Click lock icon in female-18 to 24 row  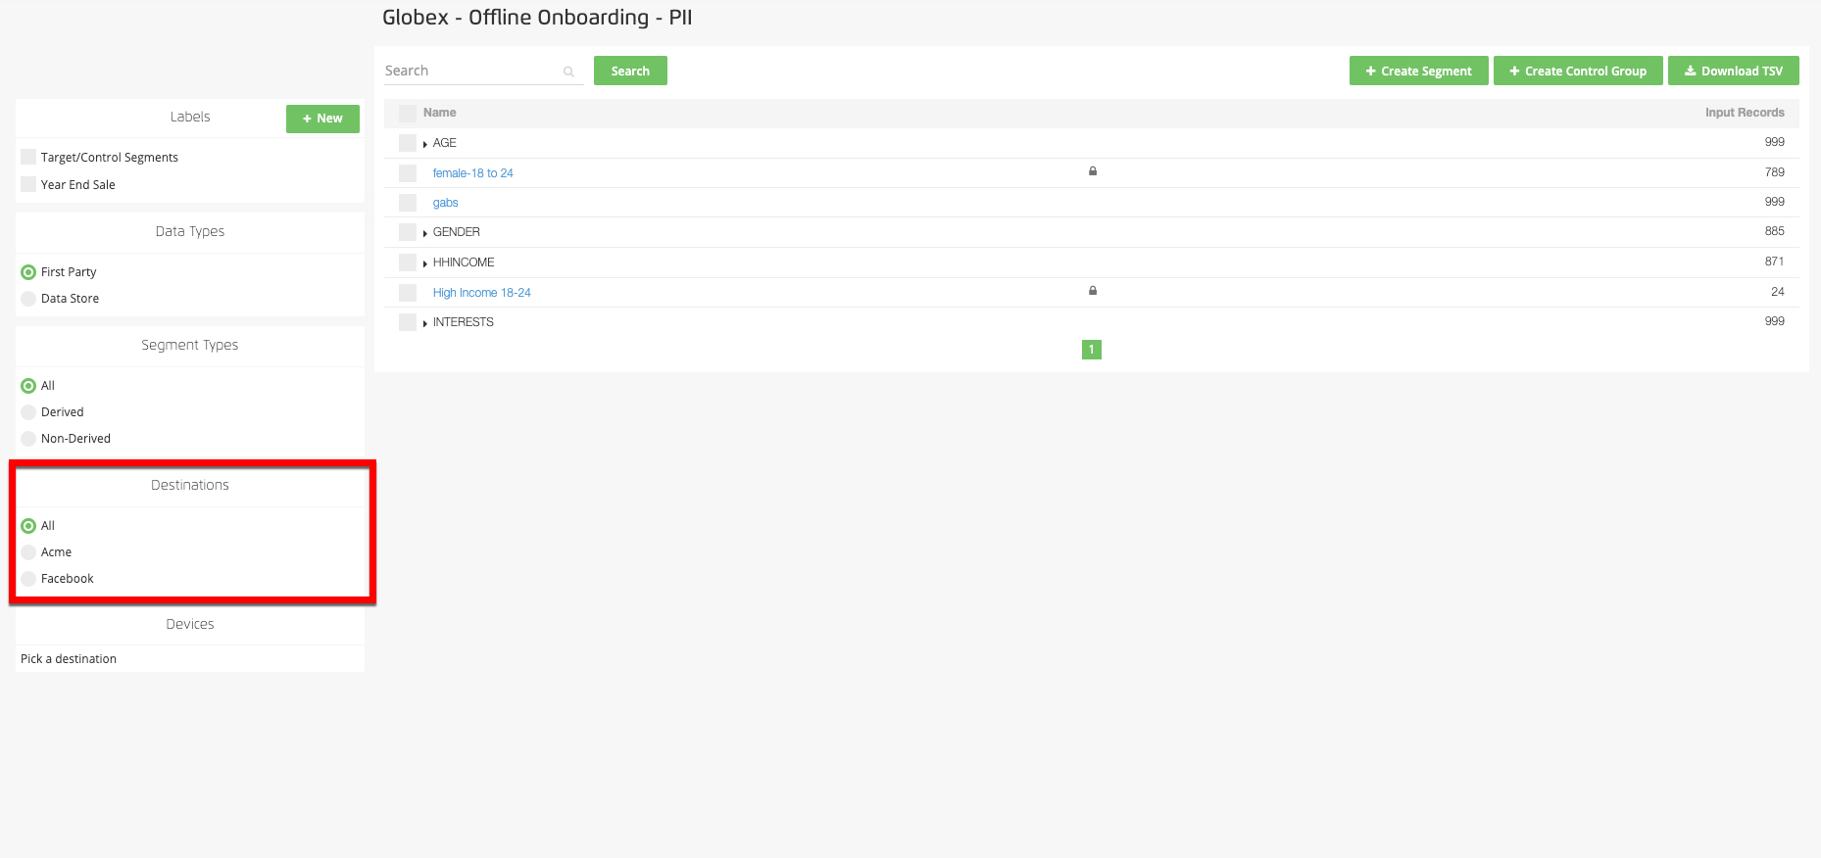(x=1093, y=171)
